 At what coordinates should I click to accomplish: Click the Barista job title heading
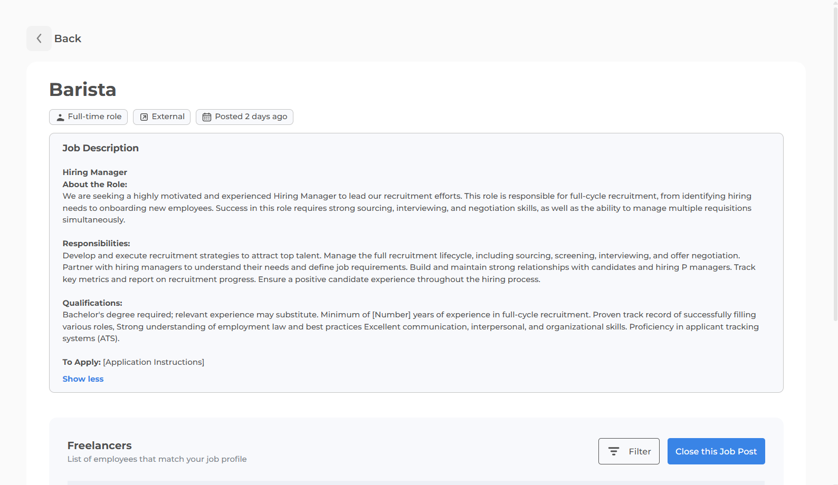coord(82,90)
